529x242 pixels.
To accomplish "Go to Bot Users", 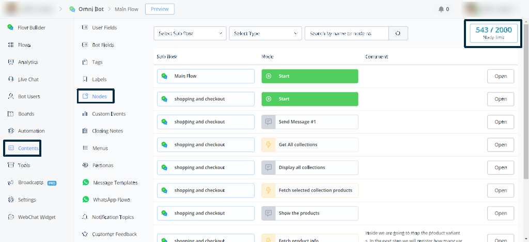I will [x=24, y=97].
